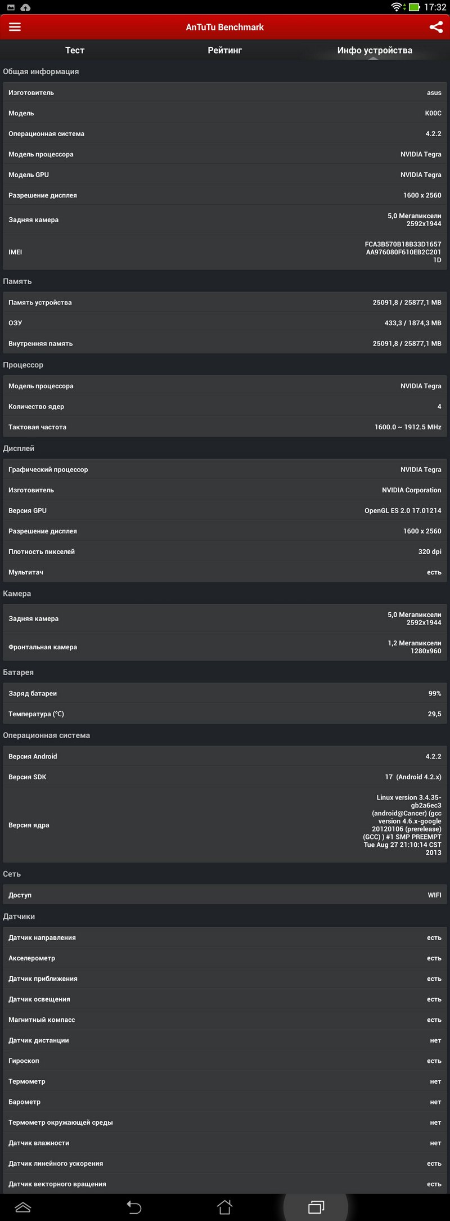Tap the status bar clock showing 17:32
The height and width of the screenshot is (1221, 450).
click(x=435, y=7)
